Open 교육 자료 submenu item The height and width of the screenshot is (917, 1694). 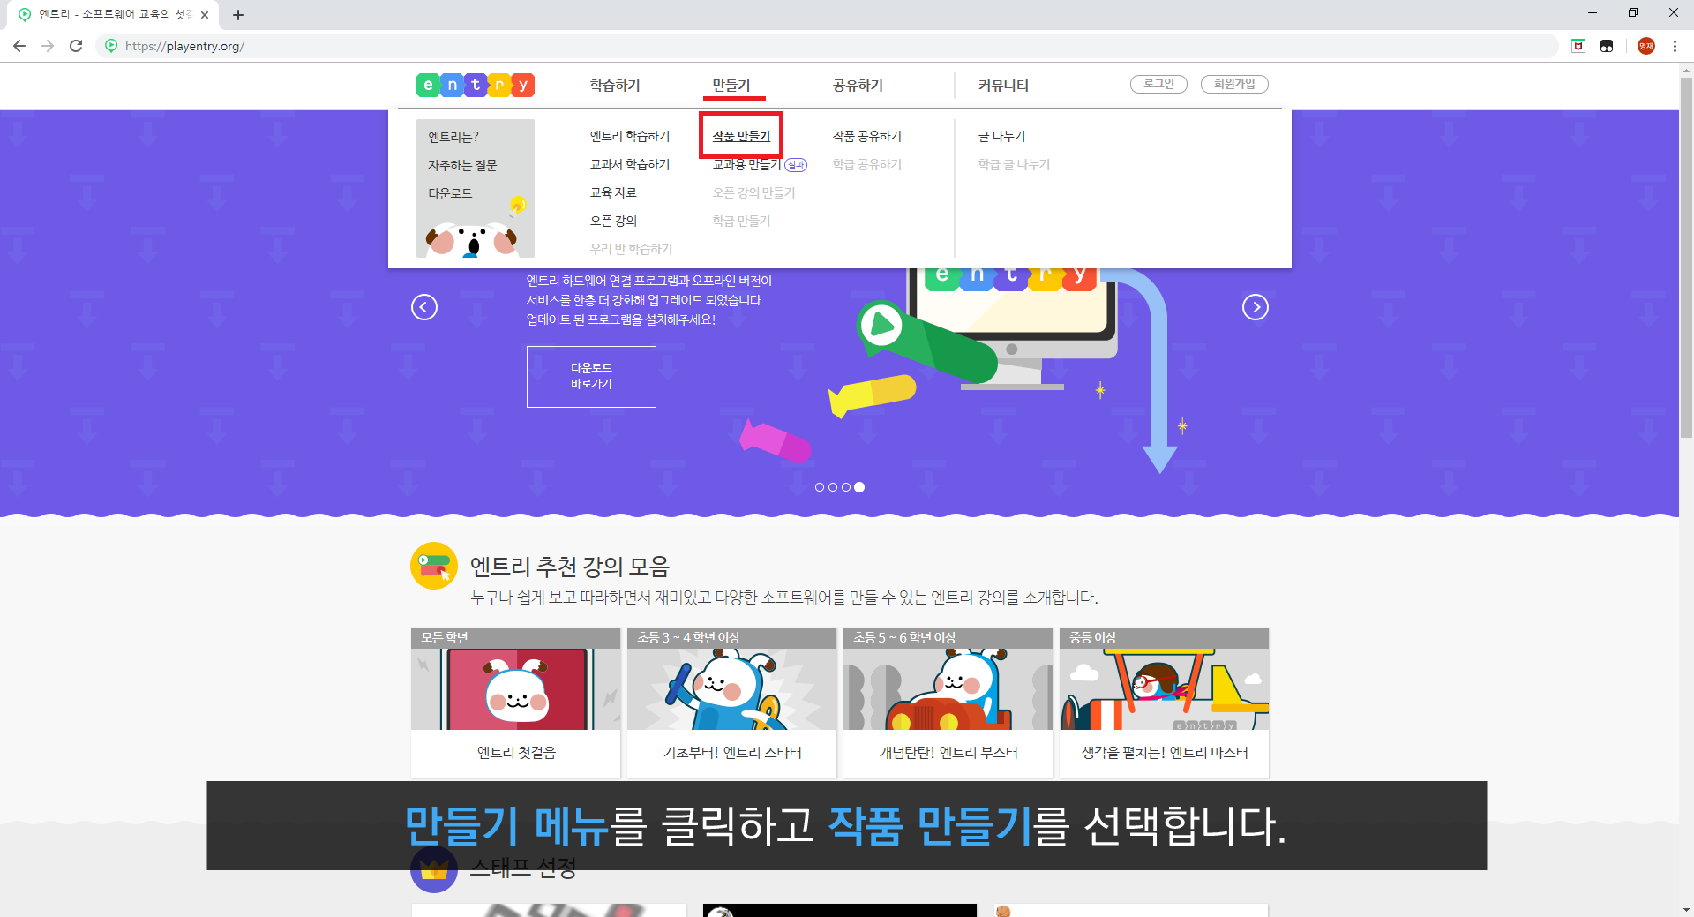coord(613,192)
